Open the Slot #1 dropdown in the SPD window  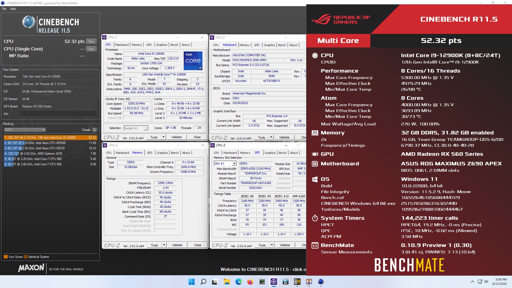225,163
